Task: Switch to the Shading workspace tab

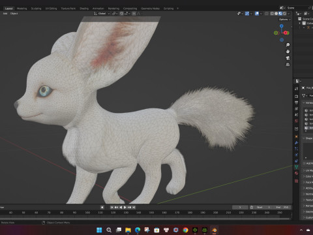Action: pos(84,8)
